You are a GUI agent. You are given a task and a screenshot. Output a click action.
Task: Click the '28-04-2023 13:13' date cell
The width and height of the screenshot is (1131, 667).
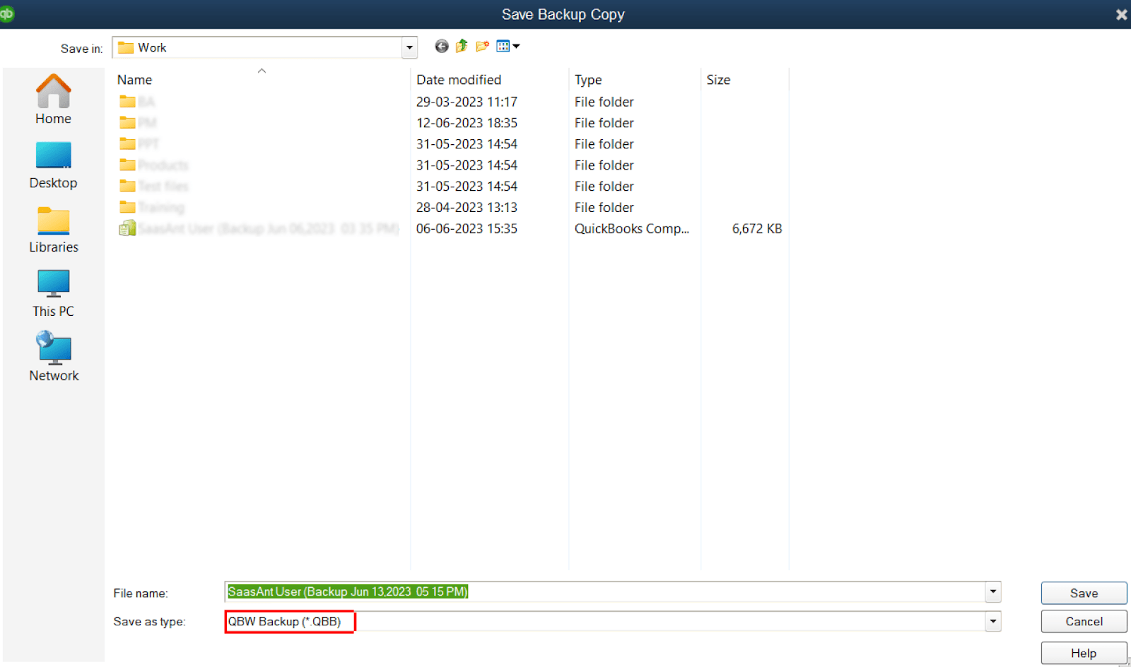[x=467, y=208]
